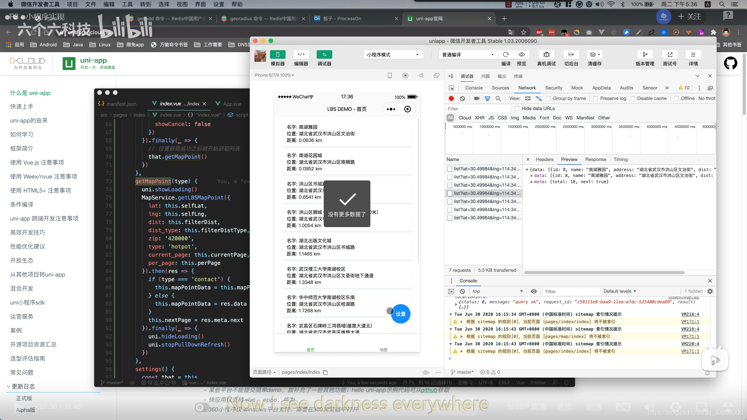Open the Default levels dropdown
Screen dimensions: 747x420
pos(619,291)
